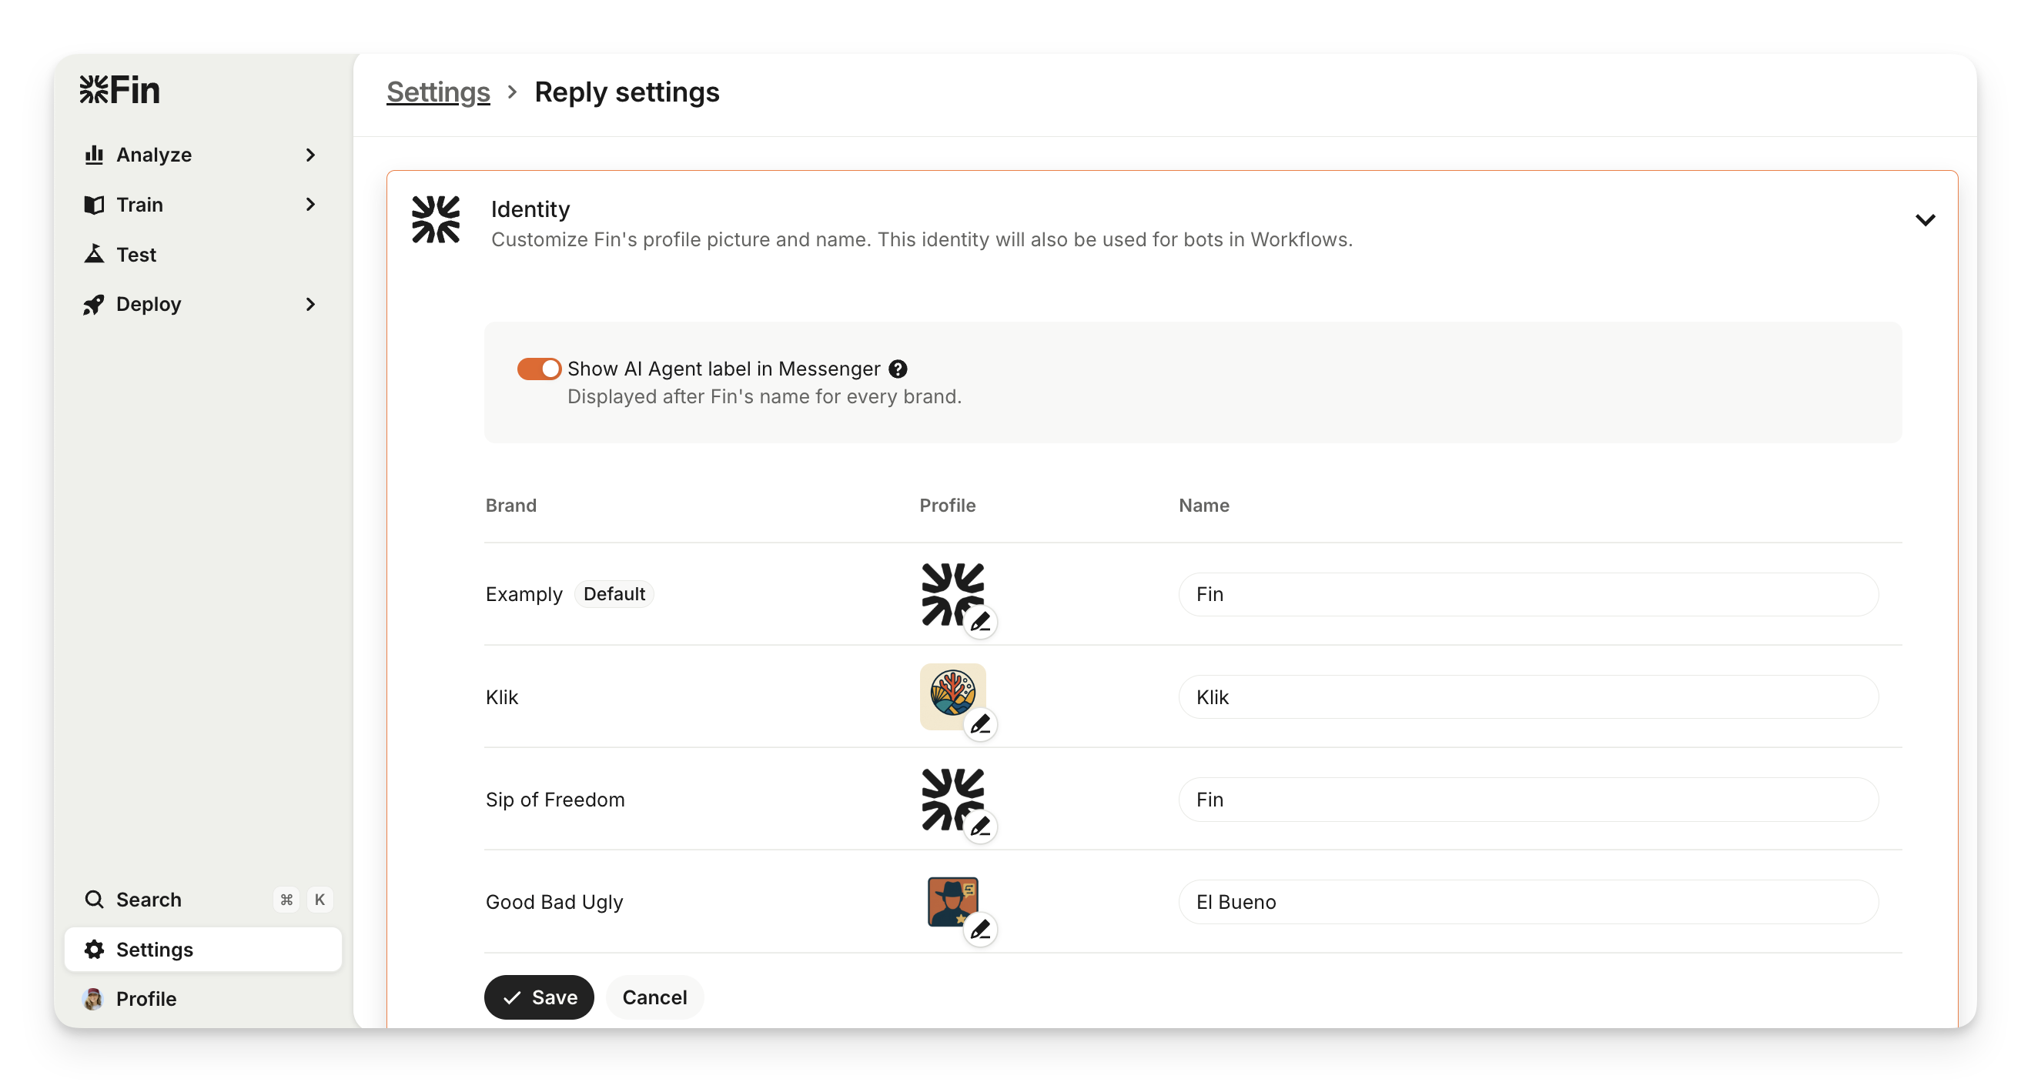
Task: Open Profile in the sidebar
Action: tap(146, 998)
